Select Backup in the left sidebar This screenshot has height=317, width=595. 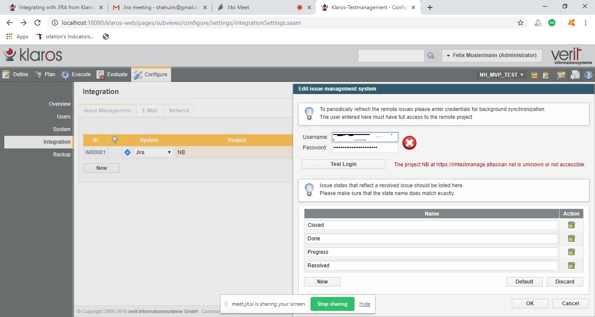(x=61, y=155)
